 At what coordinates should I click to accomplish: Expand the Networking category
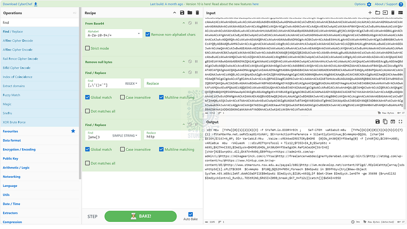pos(11,177)
